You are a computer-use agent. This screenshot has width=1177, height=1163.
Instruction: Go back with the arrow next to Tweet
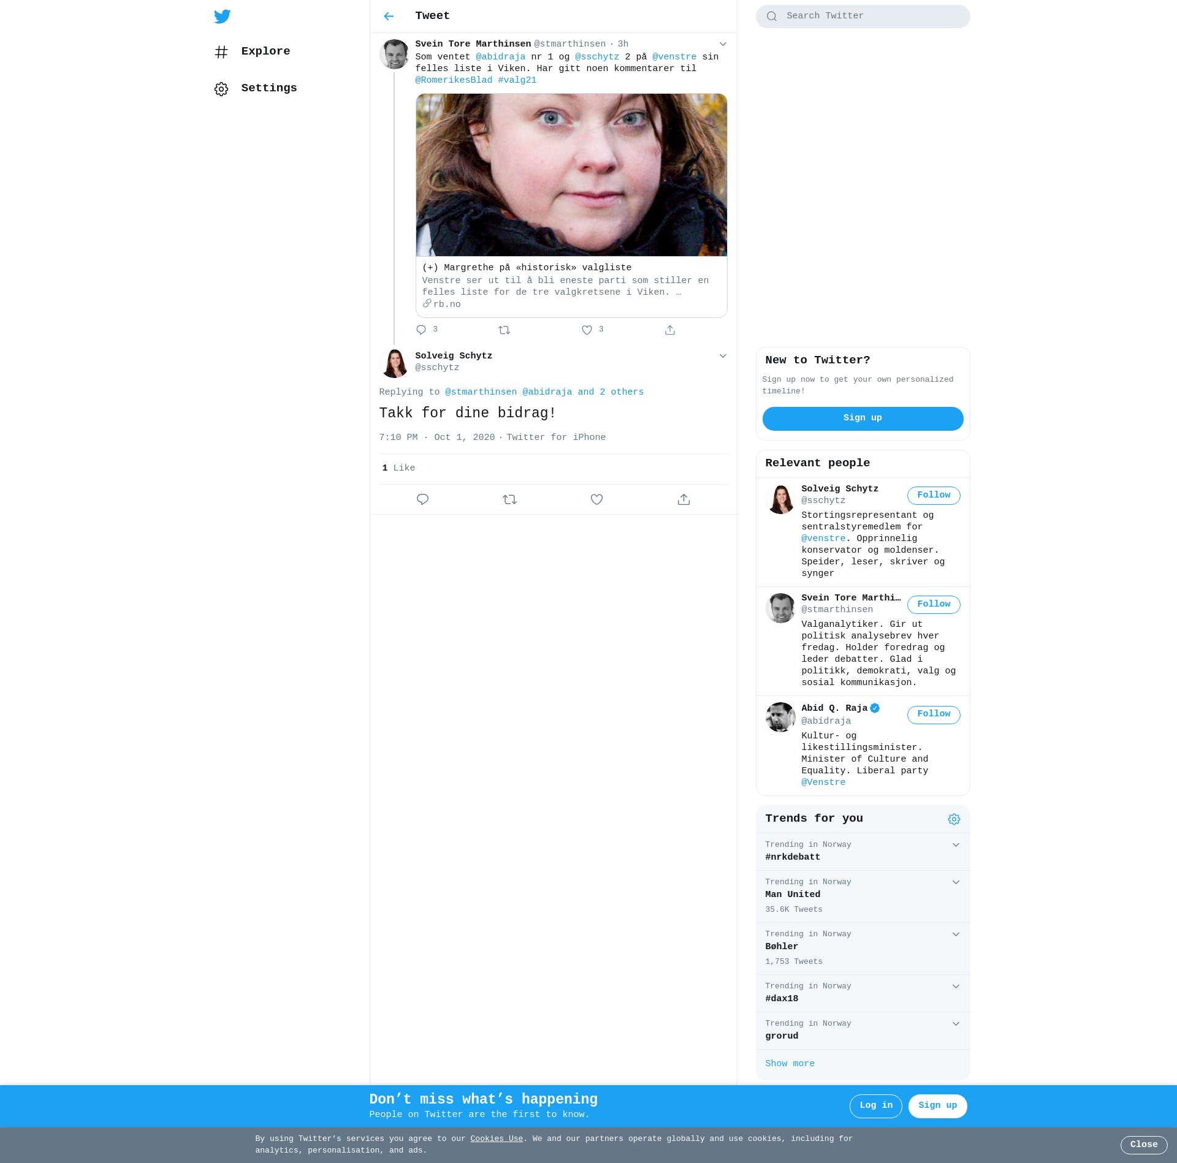389,17
